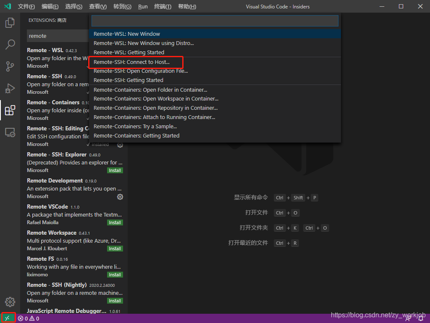Open the Explorer view in activity bar
Viewport: 430px width, 323px height.
click(x=10, y=23)
